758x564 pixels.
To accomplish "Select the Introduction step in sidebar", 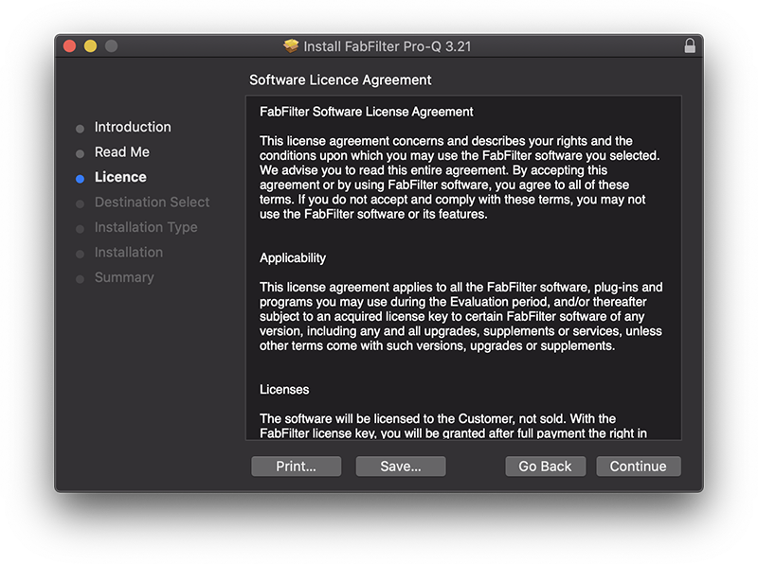I will 133,127.
